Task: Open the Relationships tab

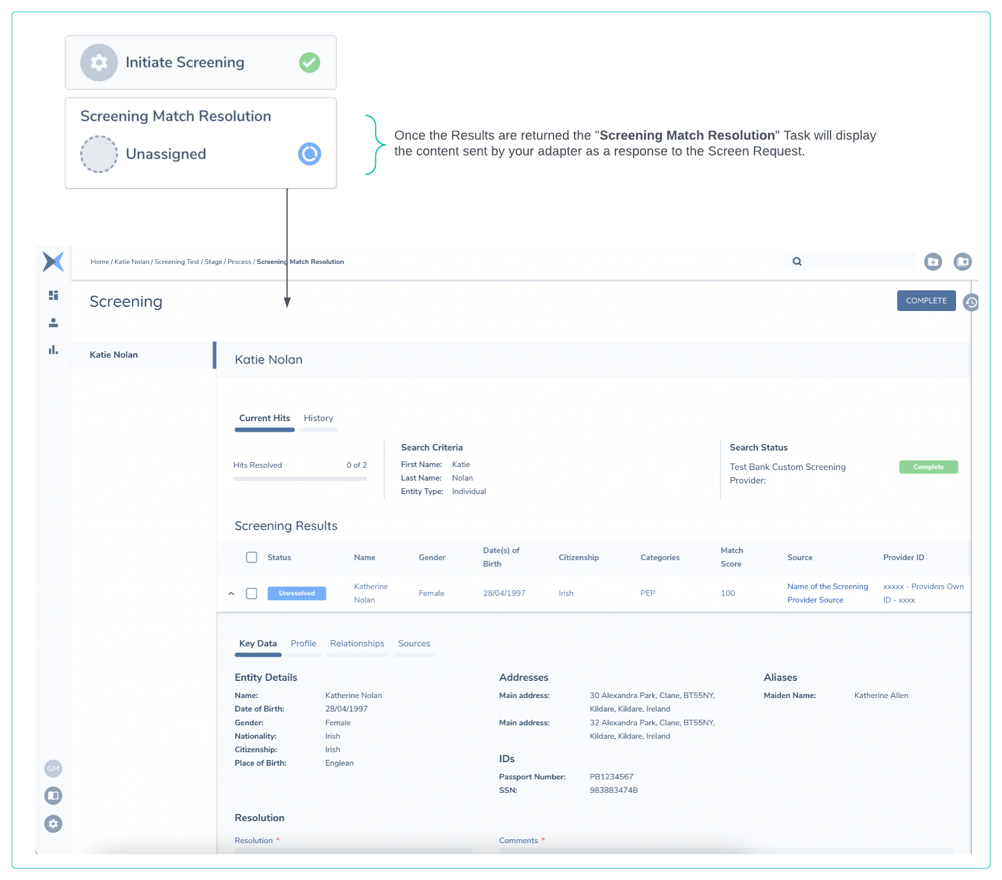Action: pos(357,643)
